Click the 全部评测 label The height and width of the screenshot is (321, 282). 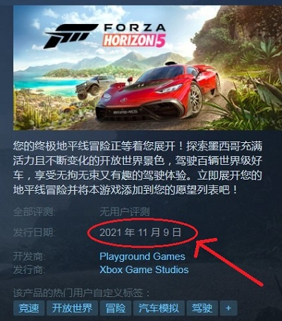pos(34,212)
